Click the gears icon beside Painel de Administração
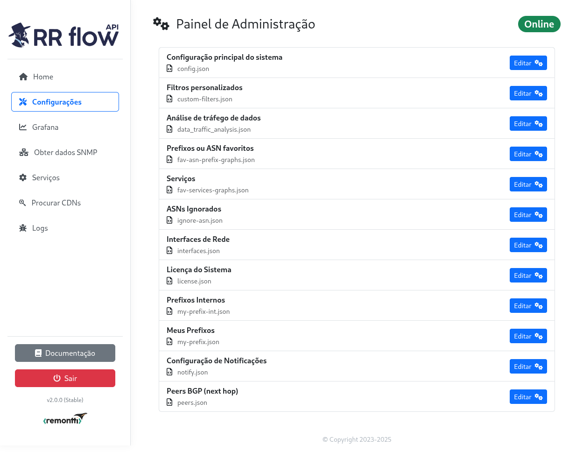Image resolution: width=583 pixels, height=459 pixels. click(161, 23)
